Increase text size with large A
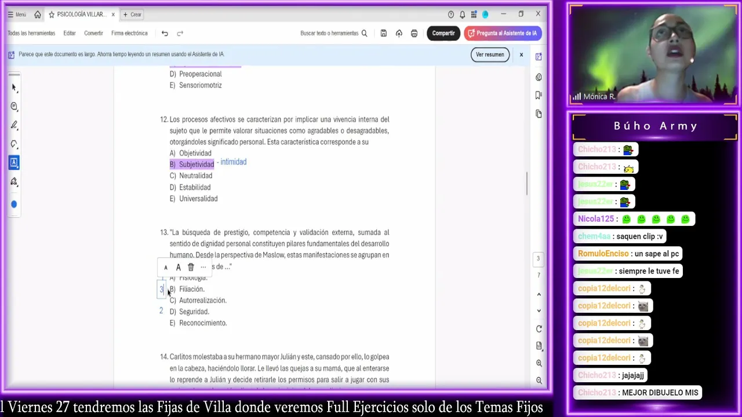 point(178,267)
